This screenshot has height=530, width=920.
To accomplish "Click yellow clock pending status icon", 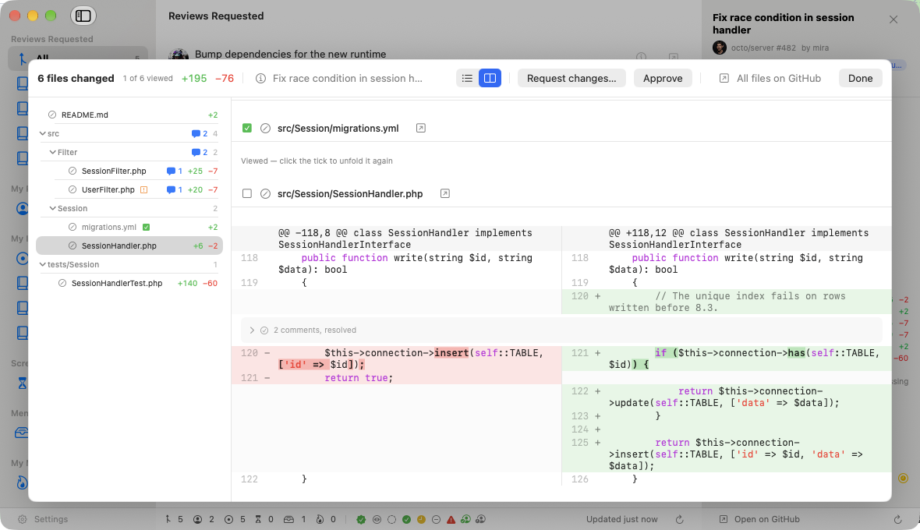I will pos(421,519).
